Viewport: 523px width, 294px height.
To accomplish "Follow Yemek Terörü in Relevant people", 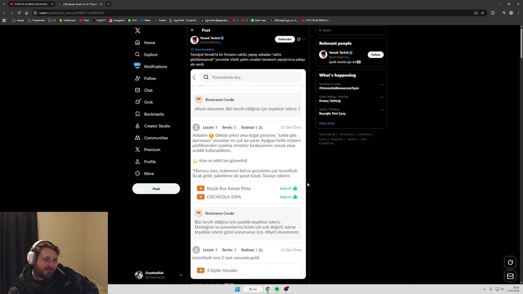I will pyautogui.click(x=375, y=55).
